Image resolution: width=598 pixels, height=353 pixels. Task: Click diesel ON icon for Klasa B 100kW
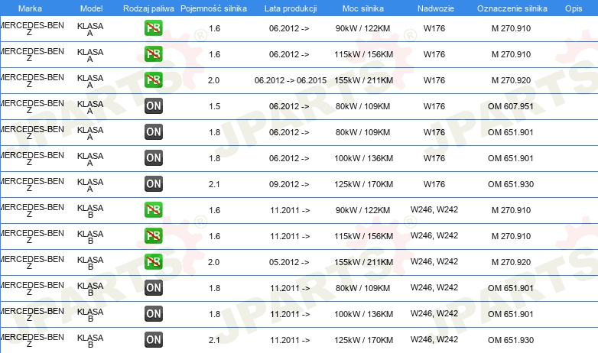(153, 314)
